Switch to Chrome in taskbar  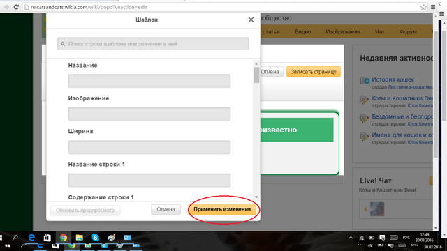point(64,237)
